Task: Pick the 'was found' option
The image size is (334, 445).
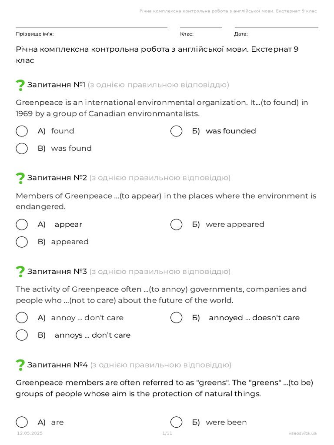Action: click(x=22, y=149)
